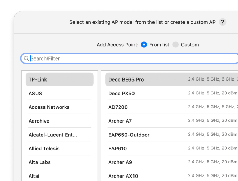Select the From list radio button
The height and width of the screenshot is (181, 238).
point(144,45)
